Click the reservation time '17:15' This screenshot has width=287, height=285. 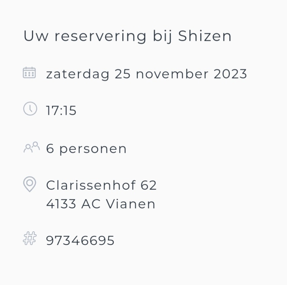click(x=61, y=111)
